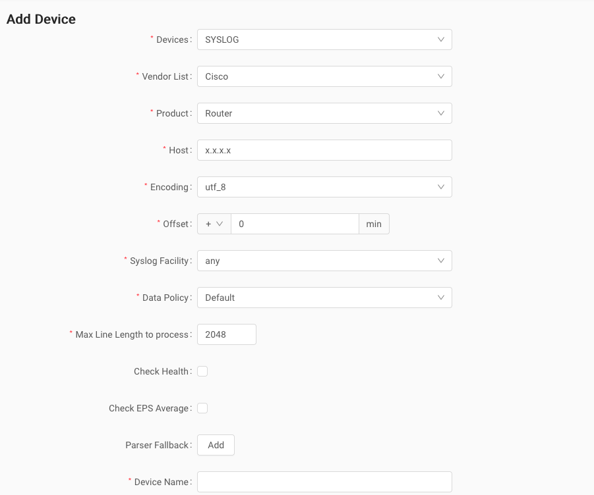Open the Data Policy dropdown showing Default
This screenshot has width=594, height=495.
[x=324, y=298]
